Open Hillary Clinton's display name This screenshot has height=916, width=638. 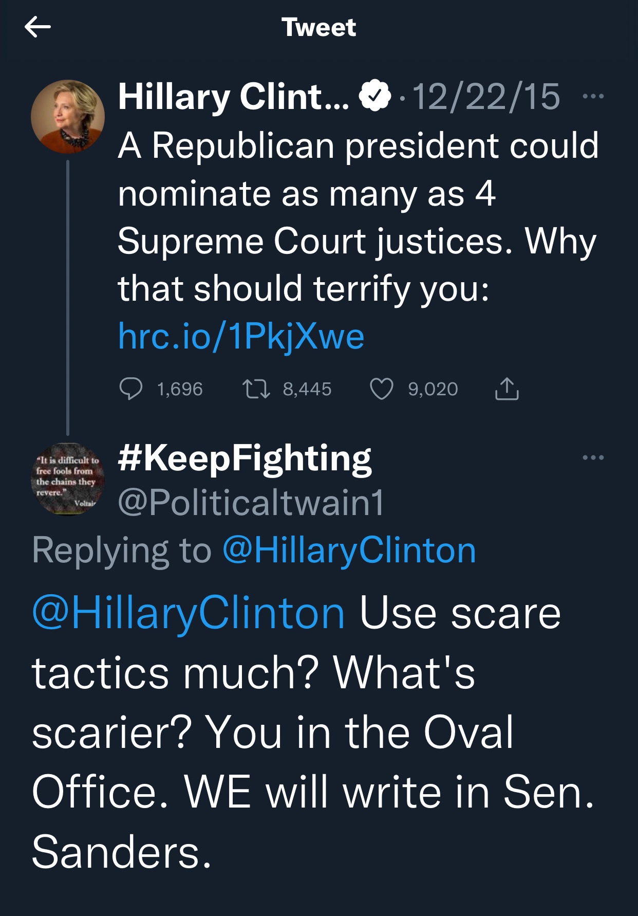[234, 96]
